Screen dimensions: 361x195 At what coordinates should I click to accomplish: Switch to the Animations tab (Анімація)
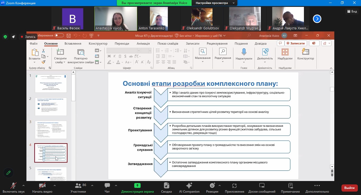point(143,44)
